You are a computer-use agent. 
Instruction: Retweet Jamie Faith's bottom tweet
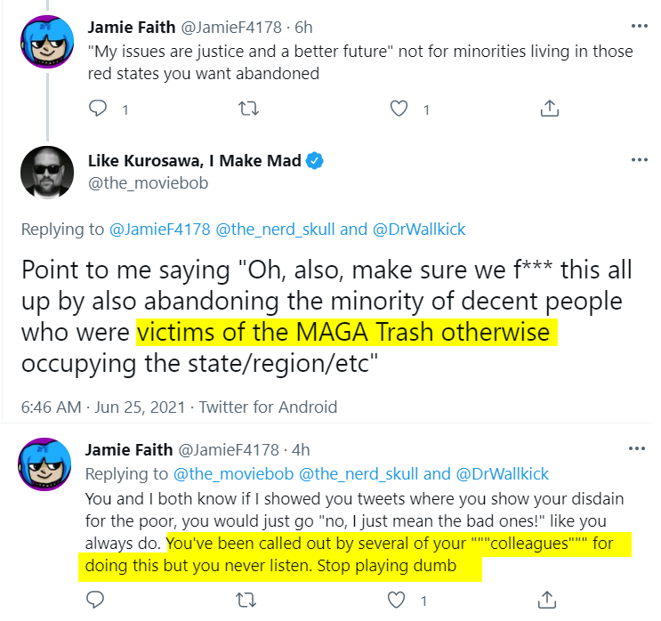click(246, 600)
